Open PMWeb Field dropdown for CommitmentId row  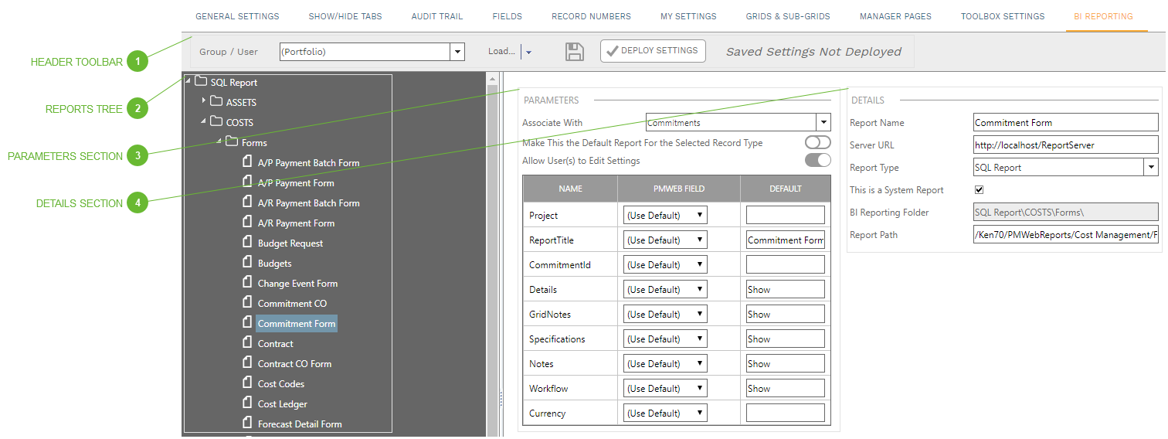665,264
